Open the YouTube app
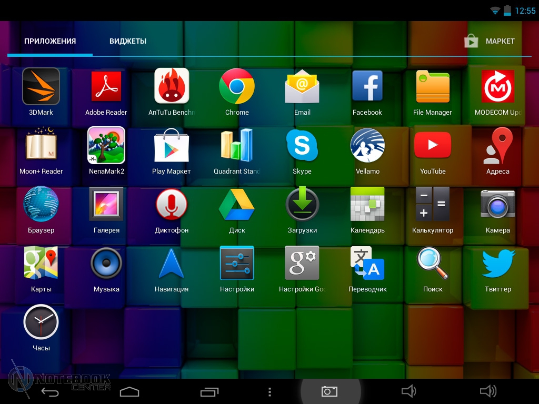The image size is (539, 404). 433,146
